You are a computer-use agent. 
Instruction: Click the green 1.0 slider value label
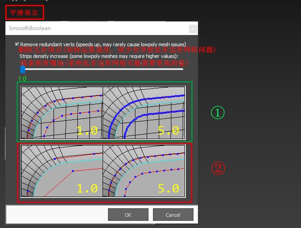(x=22, y=78)
